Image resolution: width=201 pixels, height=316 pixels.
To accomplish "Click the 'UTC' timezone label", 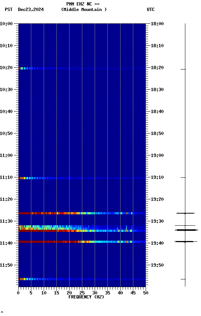I will [151, 10].
